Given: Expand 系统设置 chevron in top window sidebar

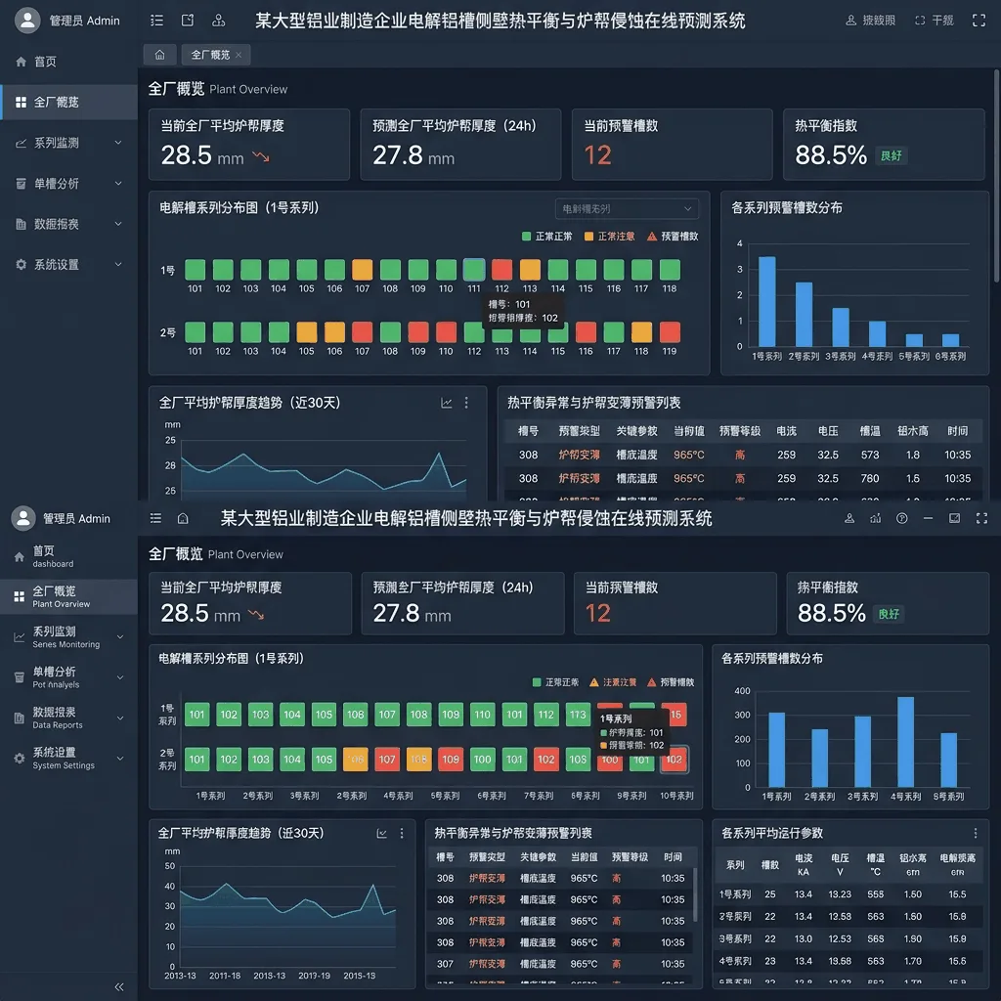Looking at the screenshot, I should click(118, 264).
